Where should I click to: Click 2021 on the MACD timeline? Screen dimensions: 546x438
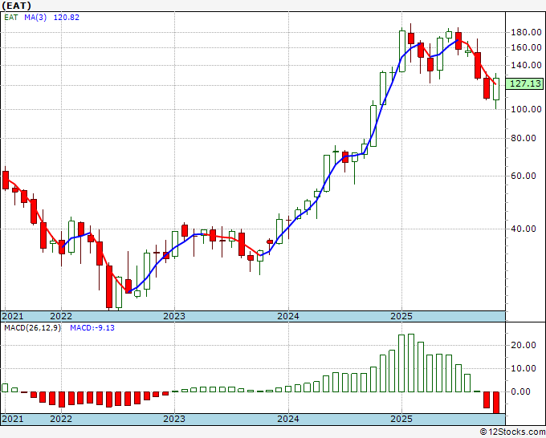[x=13, y=419]
